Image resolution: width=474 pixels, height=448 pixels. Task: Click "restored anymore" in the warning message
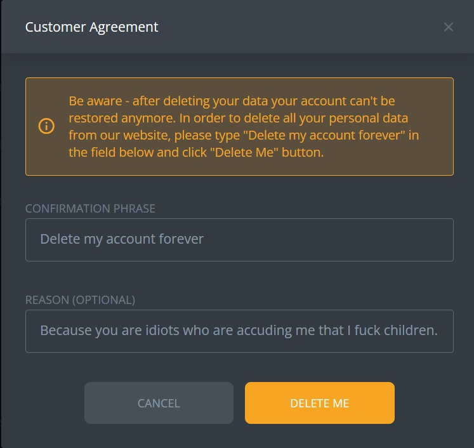(x=122, y=118)
